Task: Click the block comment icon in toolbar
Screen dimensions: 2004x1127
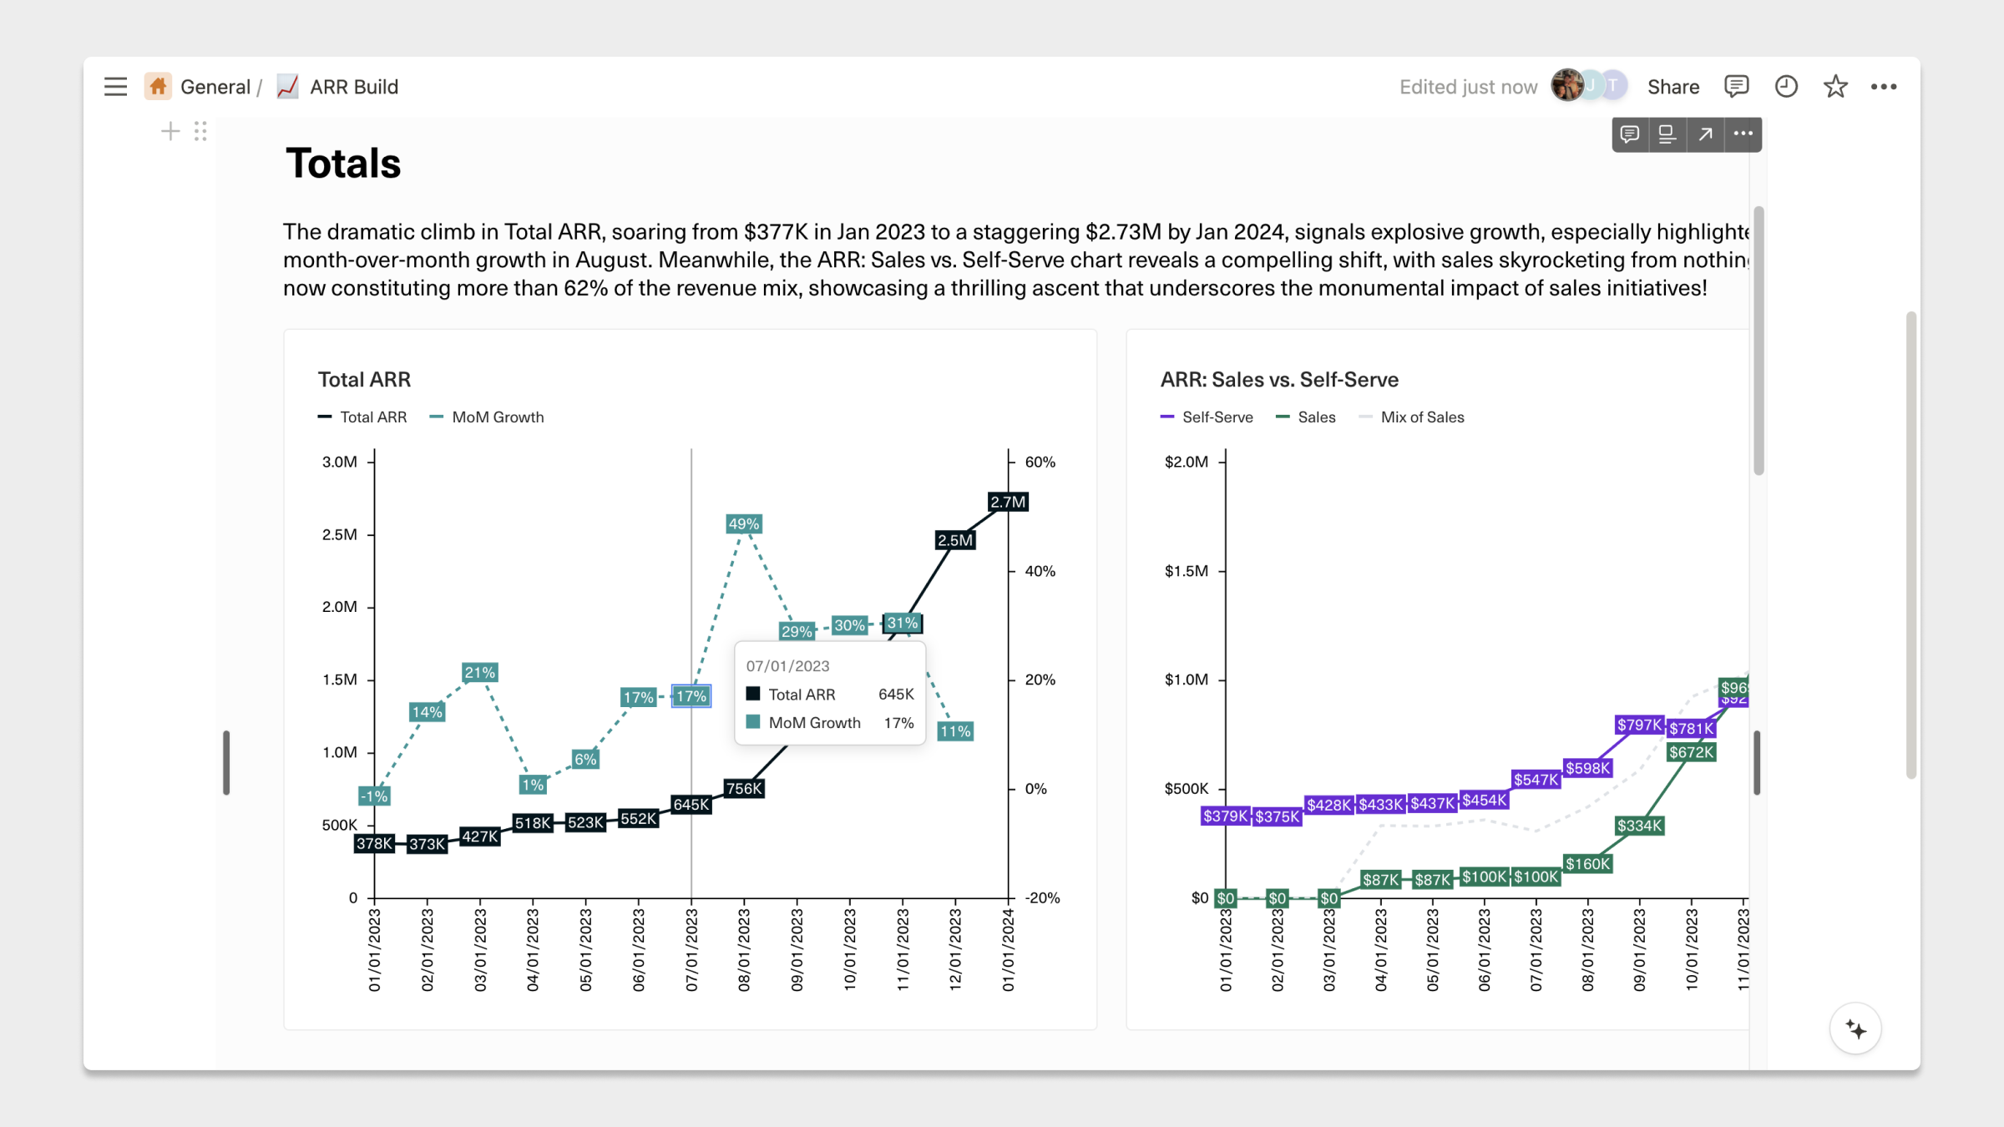Action: point(1629,134)
